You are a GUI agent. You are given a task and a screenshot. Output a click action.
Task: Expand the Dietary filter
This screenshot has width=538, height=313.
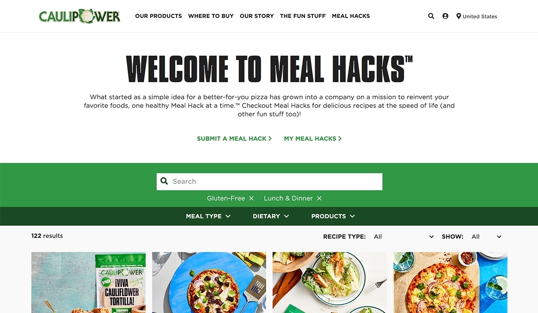coord(271,216)
